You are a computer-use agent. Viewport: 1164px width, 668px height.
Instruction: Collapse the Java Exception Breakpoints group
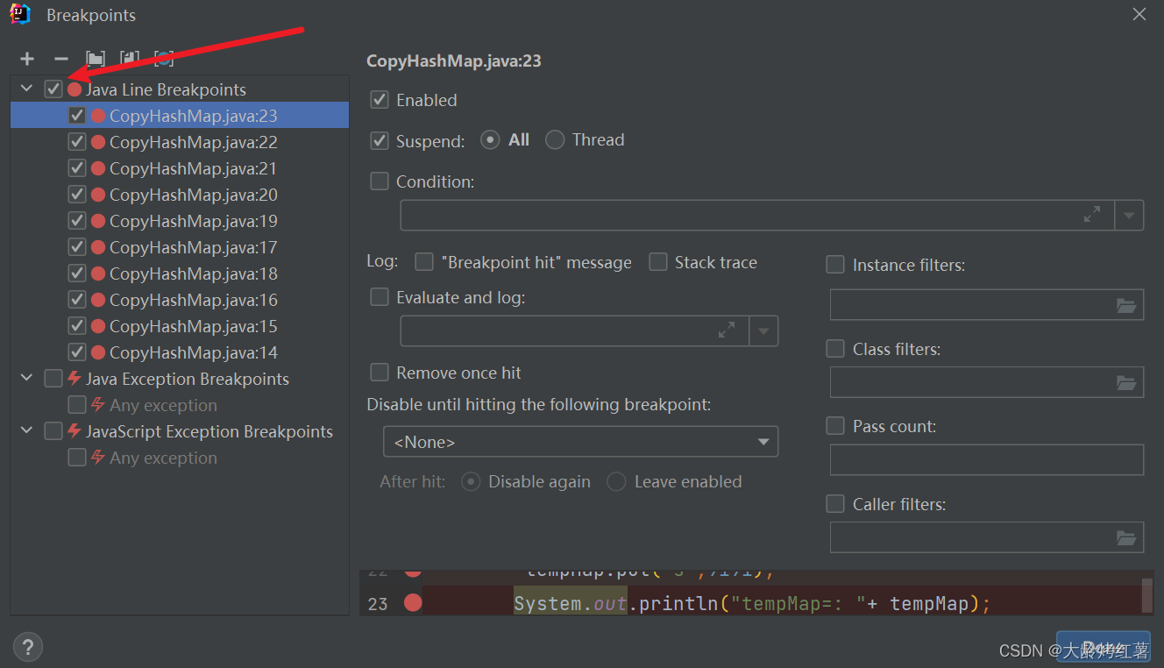26,379
